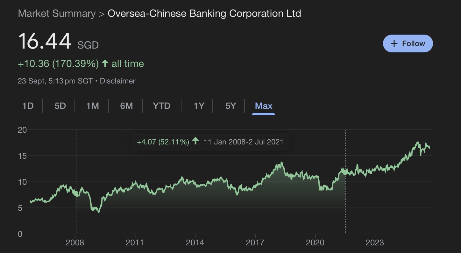Click green up arrow beside 'all time'

pos(105,63)
